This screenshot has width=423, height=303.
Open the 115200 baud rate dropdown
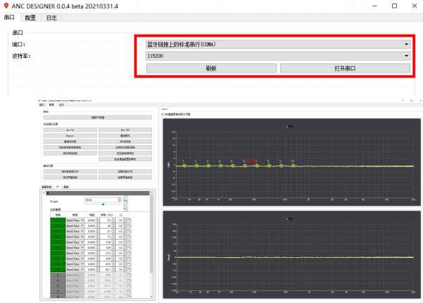tap(278, 56)
